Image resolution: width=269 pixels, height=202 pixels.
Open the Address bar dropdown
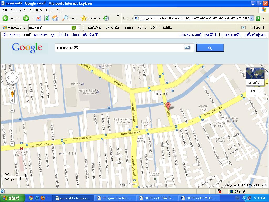[252, 18]
